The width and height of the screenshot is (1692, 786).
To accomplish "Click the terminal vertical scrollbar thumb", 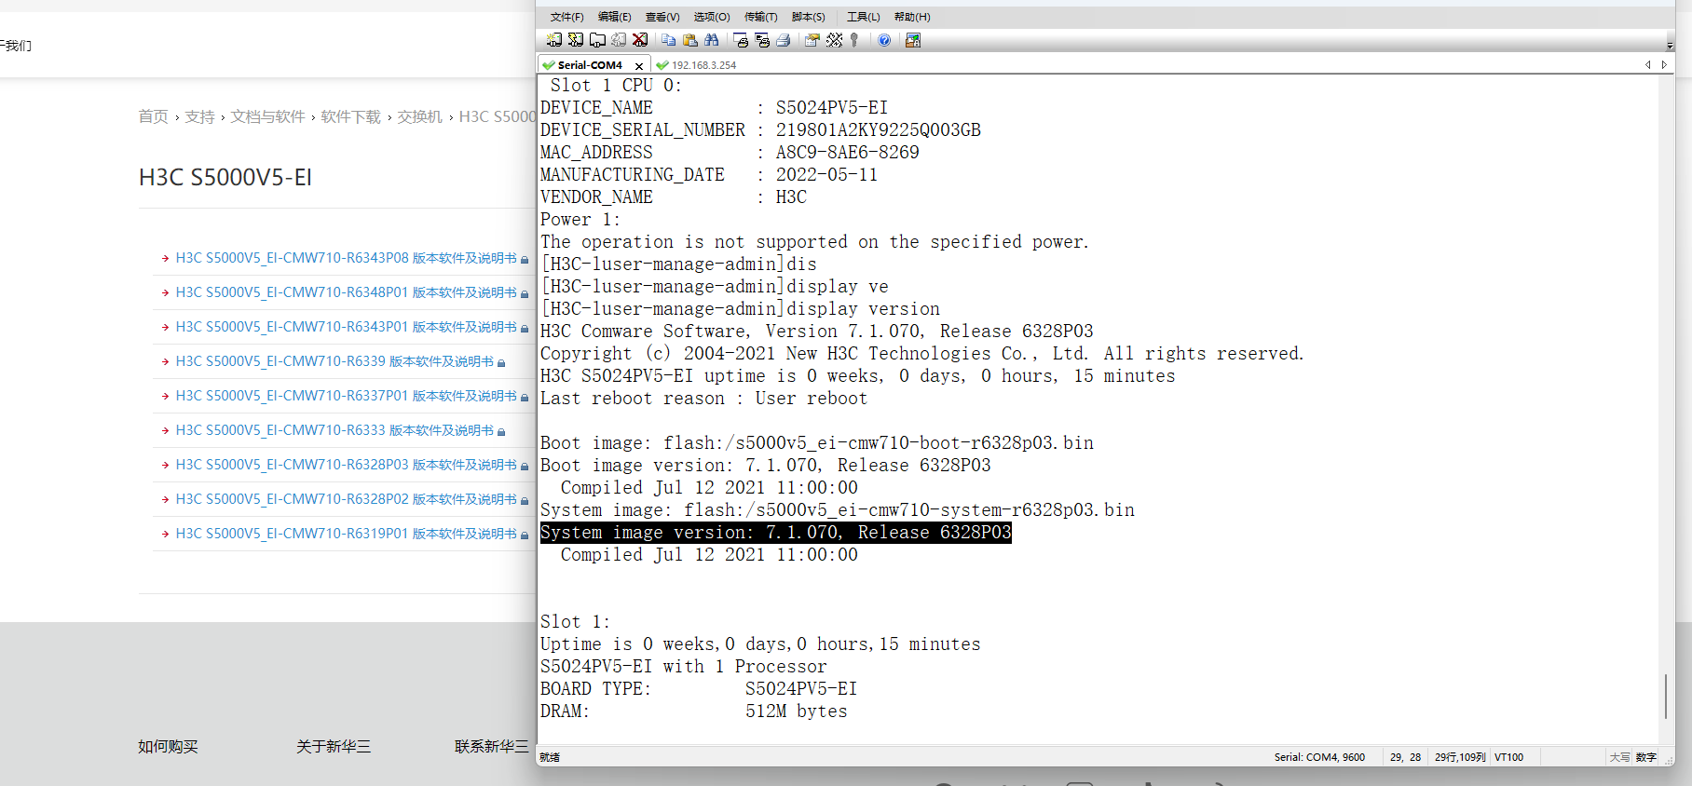I will [x=1666, y=696].
